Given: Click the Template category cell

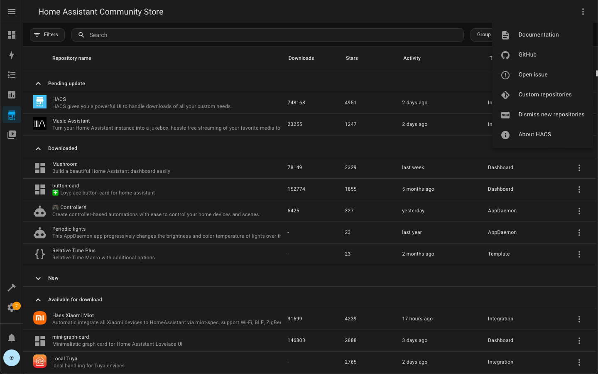Looking at the screenshot, I should pyautogui.click(x=499, y=254).
